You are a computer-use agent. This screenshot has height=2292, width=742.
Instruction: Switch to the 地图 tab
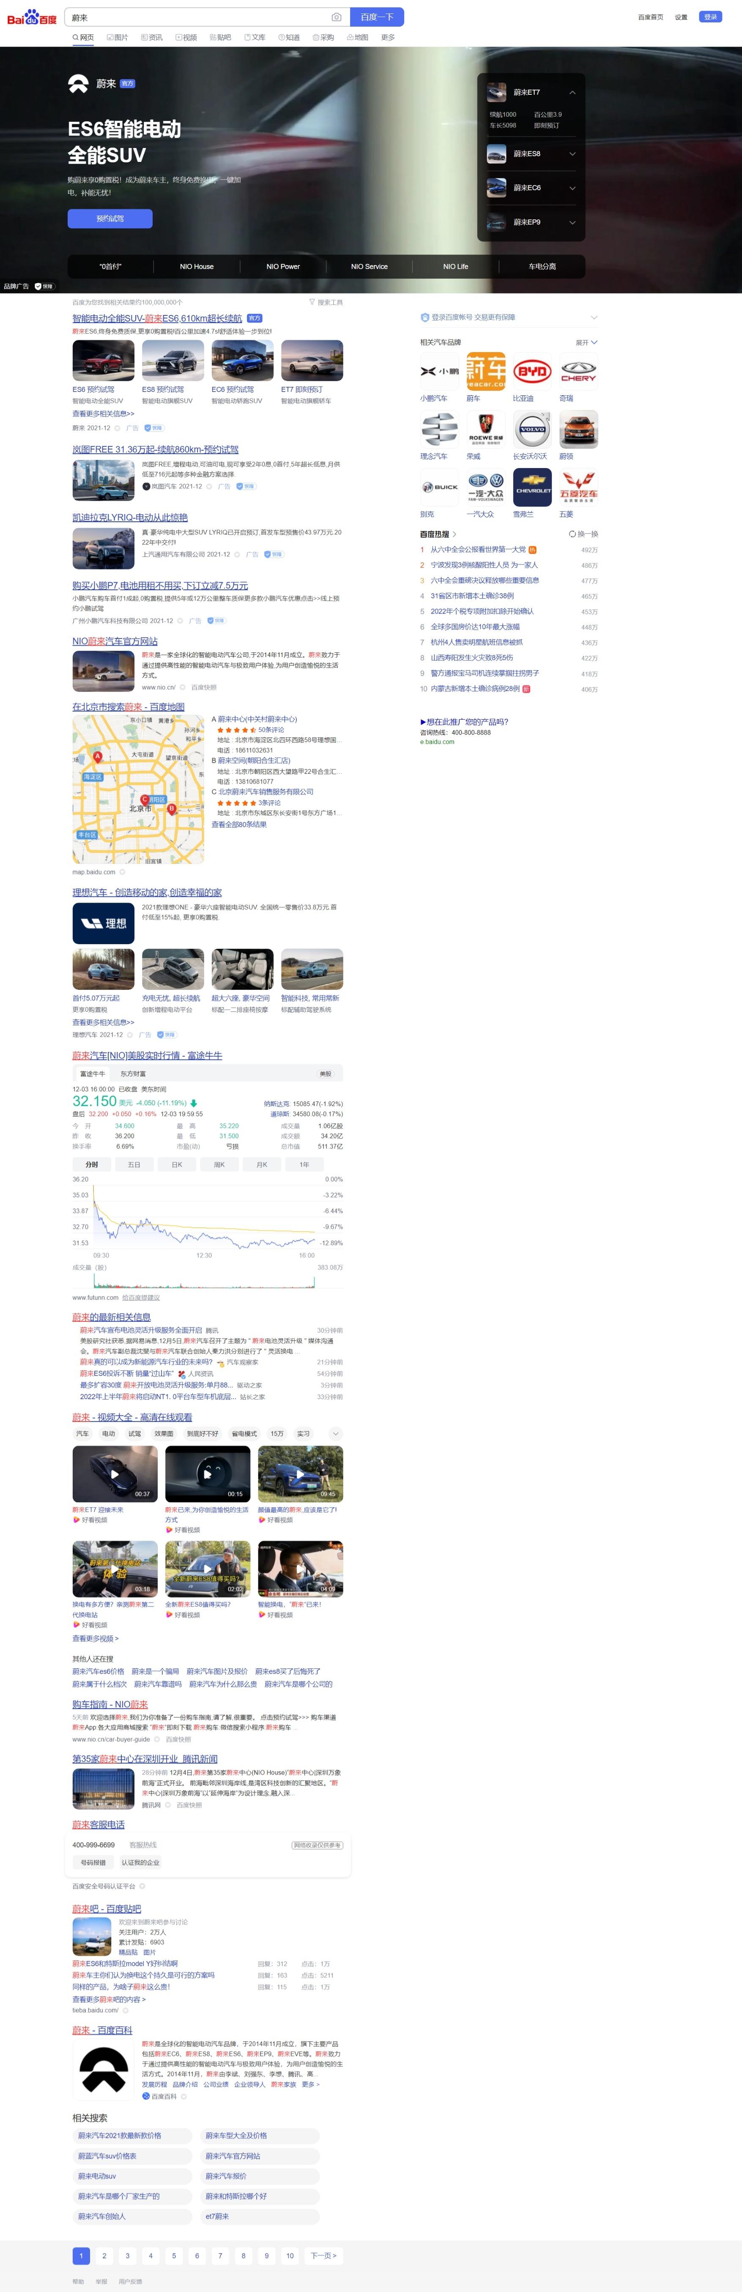(357, 37)
